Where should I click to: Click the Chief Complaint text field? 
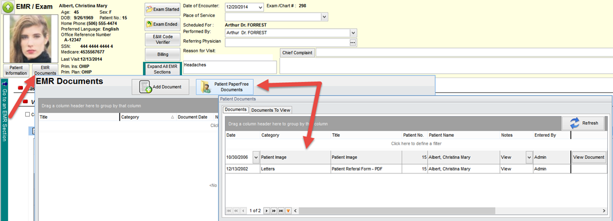pyautogui.click(x=464, y=53)
